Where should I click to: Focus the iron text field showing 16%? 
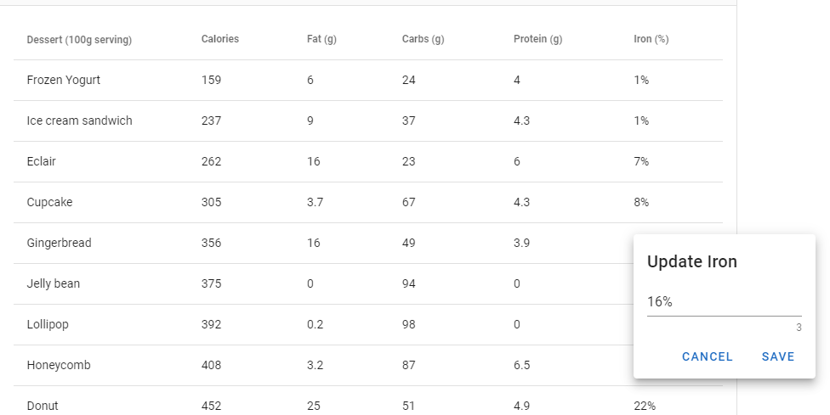click(x=723, y=302)
